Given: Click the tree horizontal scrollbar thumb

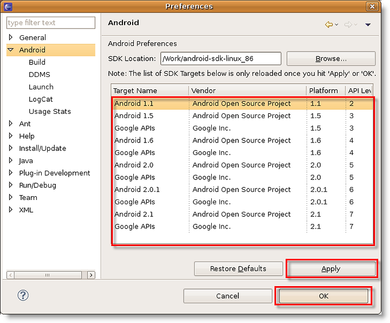Looking at the screenshot, I should point(48,275).
